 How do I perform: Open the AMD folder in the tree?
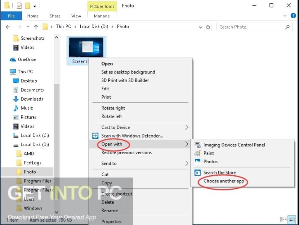point(25,154)
